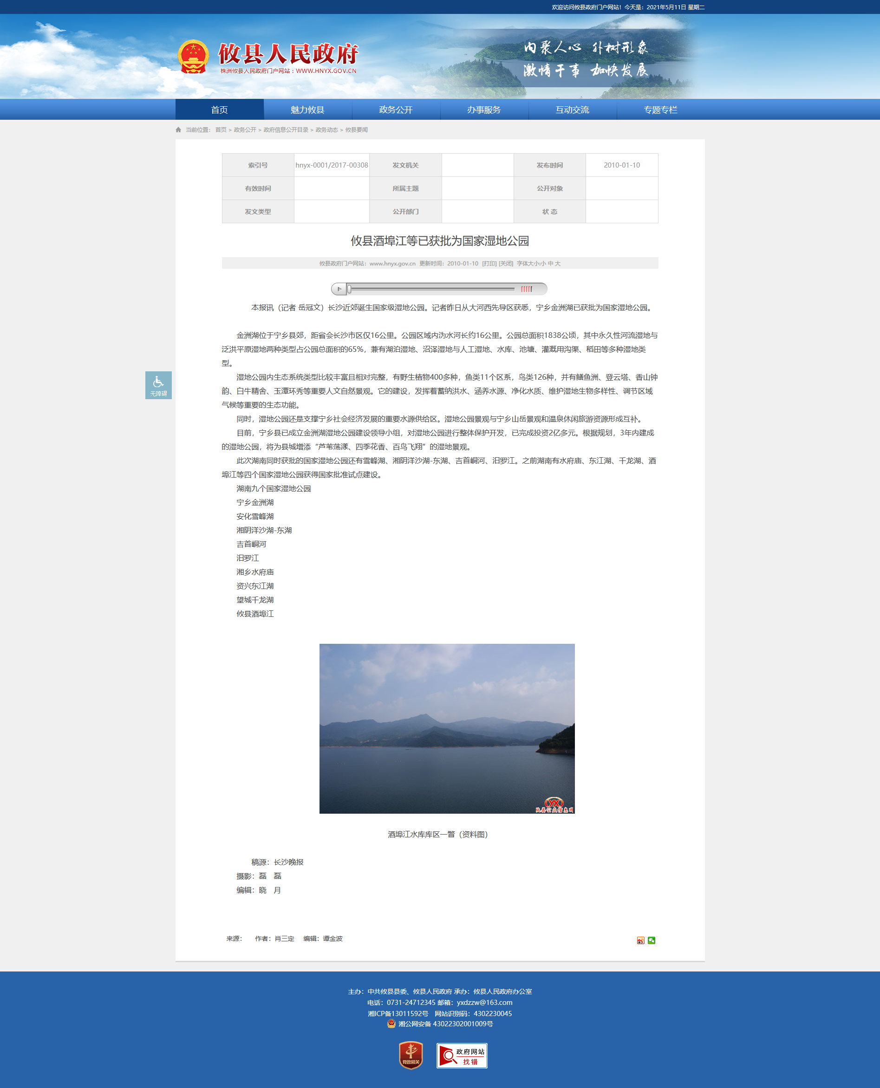The image size is (880, 1088).
Task: Click the 酒埠江 reservoir photo
Action: (x=447, y=728)
